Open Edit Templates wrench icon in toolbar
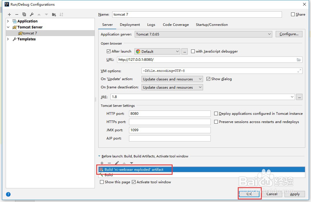The height and width of the screenshot is (202, 311). (32, 14)
